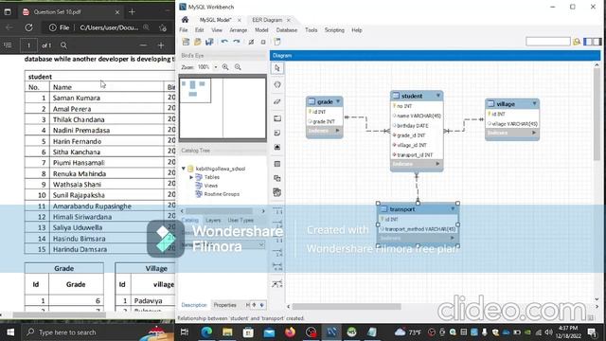606x341 pixels.
Task: Redo the last undone action
Action: pyautogui.click(x=237, y=42)
